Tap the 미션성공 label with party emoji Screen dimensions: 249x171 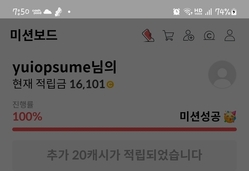(208, 117)
